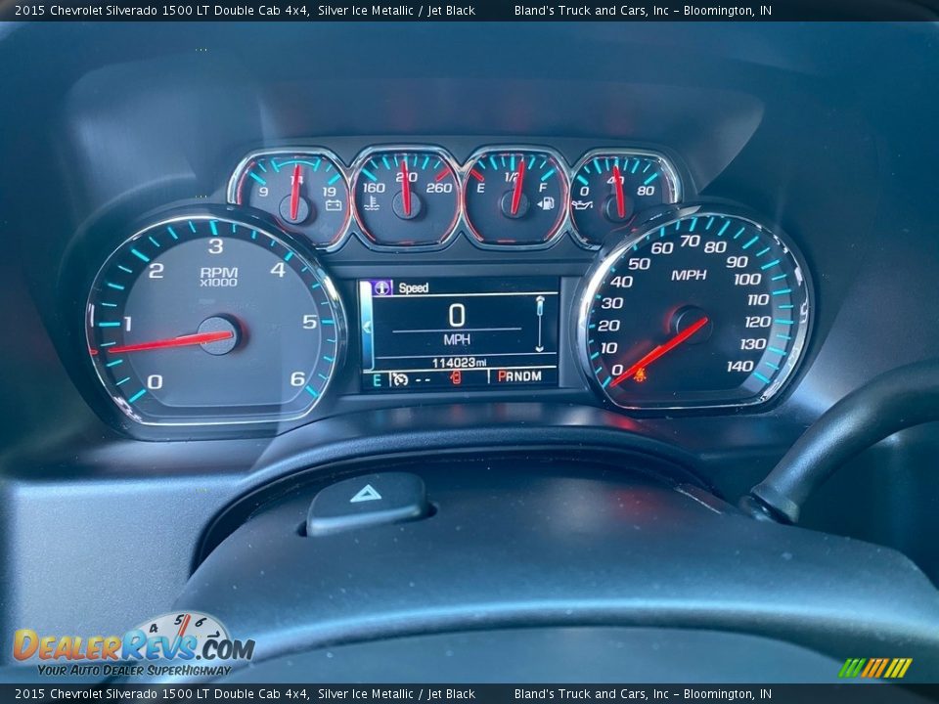This screenshot has height=704, width=939.
Task: Tap the cruise control speedometer icon
Action: coord(399,379)
